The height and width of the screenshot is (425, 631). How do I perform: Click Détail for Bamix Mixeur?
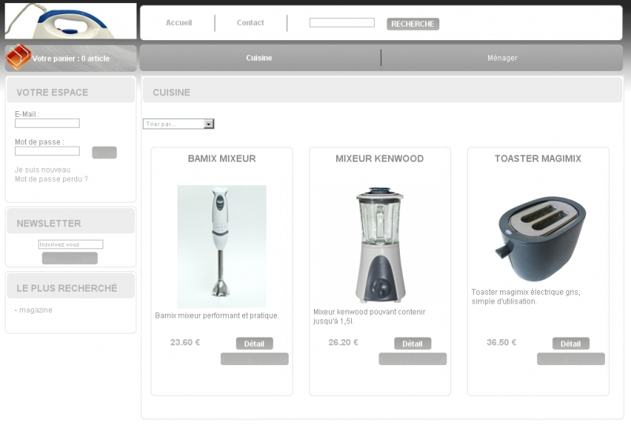coord(254,344)
